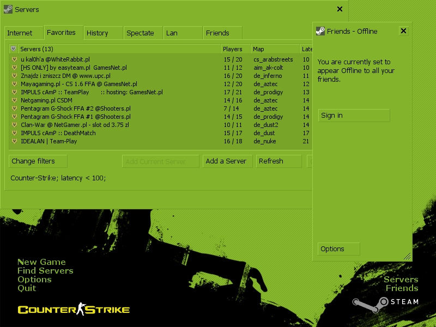Click the de_inferno map cell
Screen dimensions: 436x327
pyautogui.click(x=268, y=76)
